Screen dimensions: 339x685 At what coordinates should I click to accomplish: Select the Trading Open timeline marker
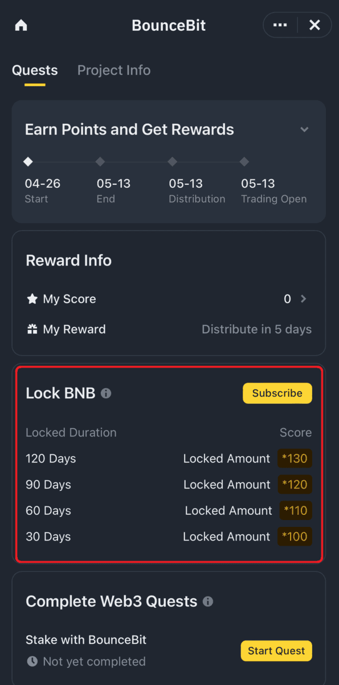244,162
